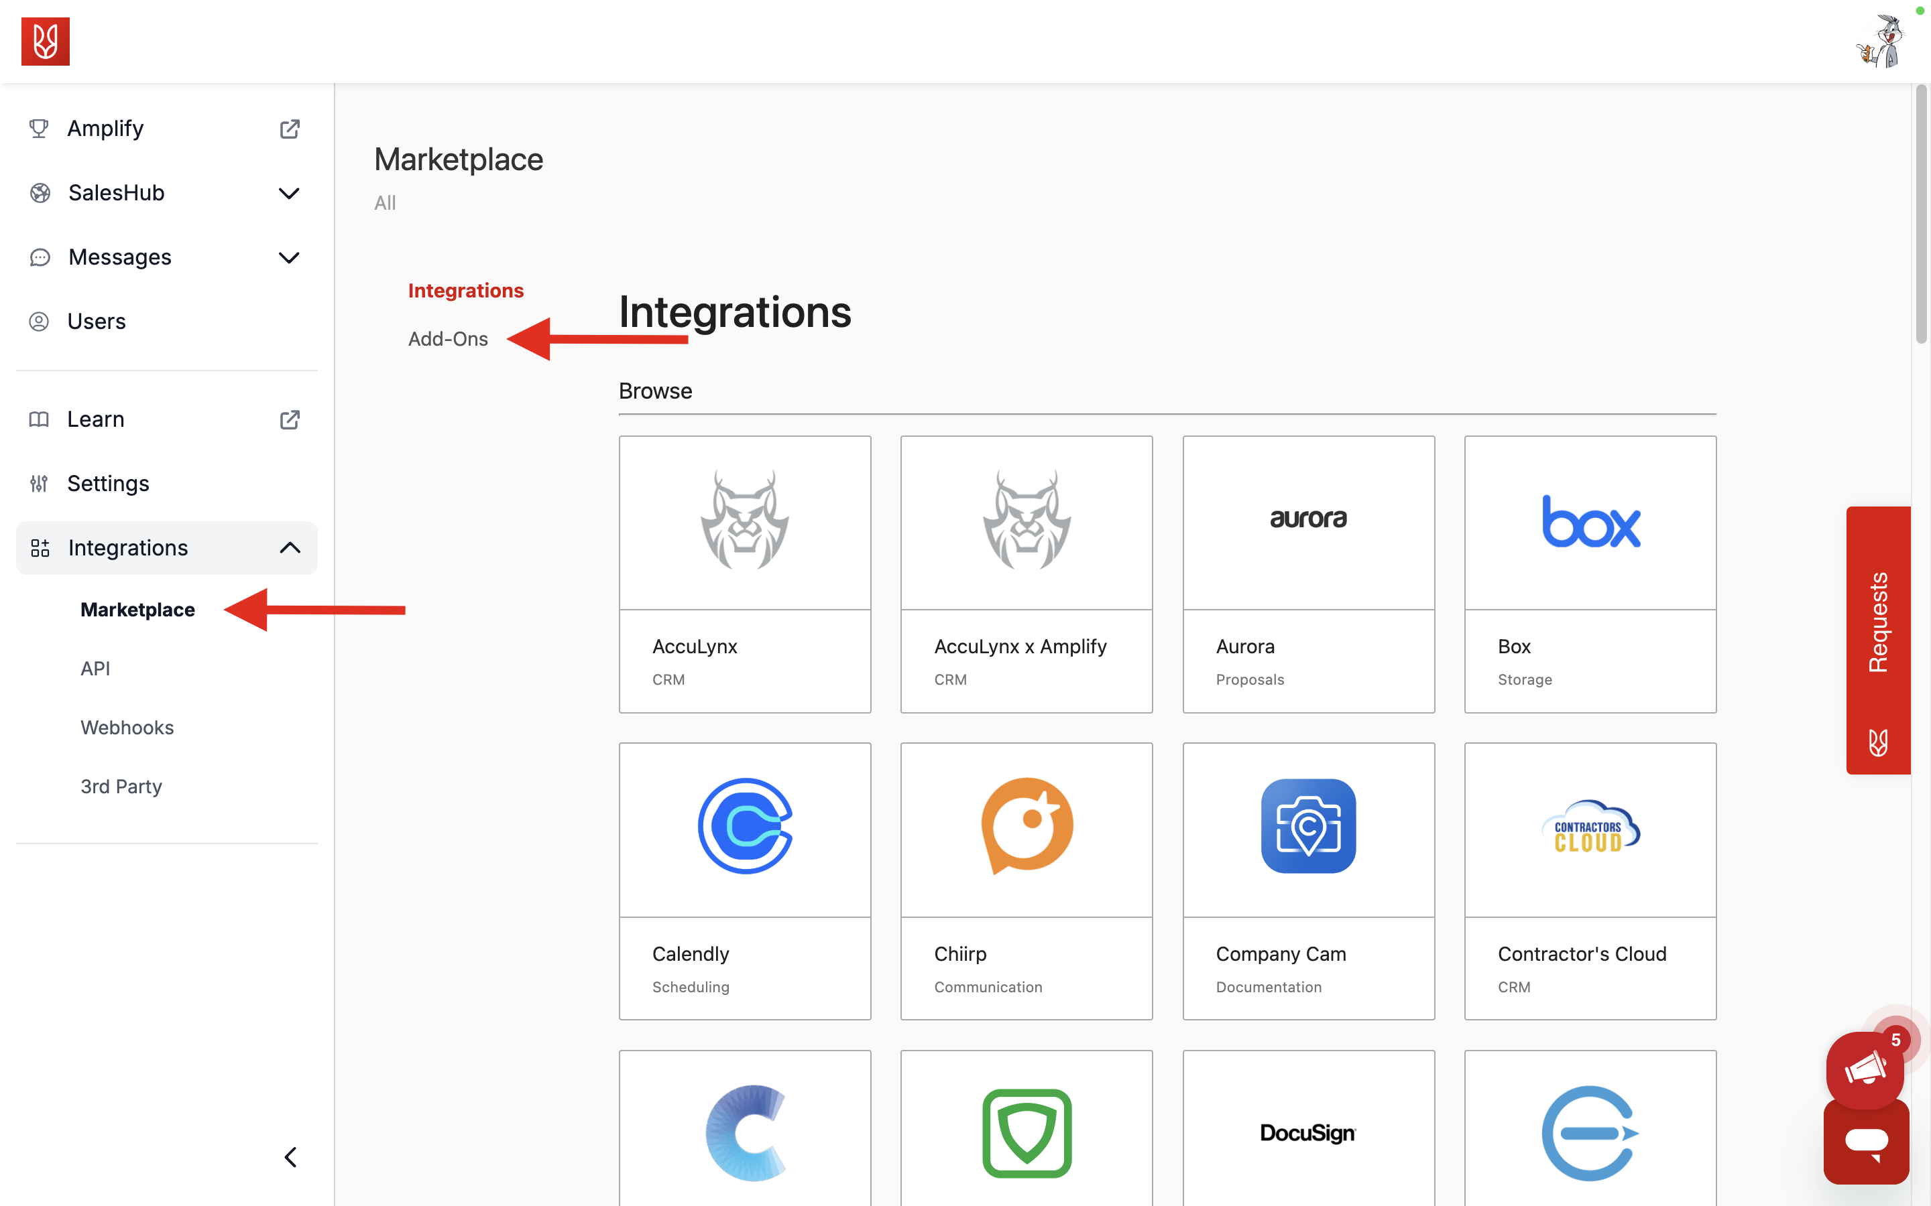Click the Amplify trophy icon
The height and width of the screenshot is (1206, 1931).
click(39, 129)
